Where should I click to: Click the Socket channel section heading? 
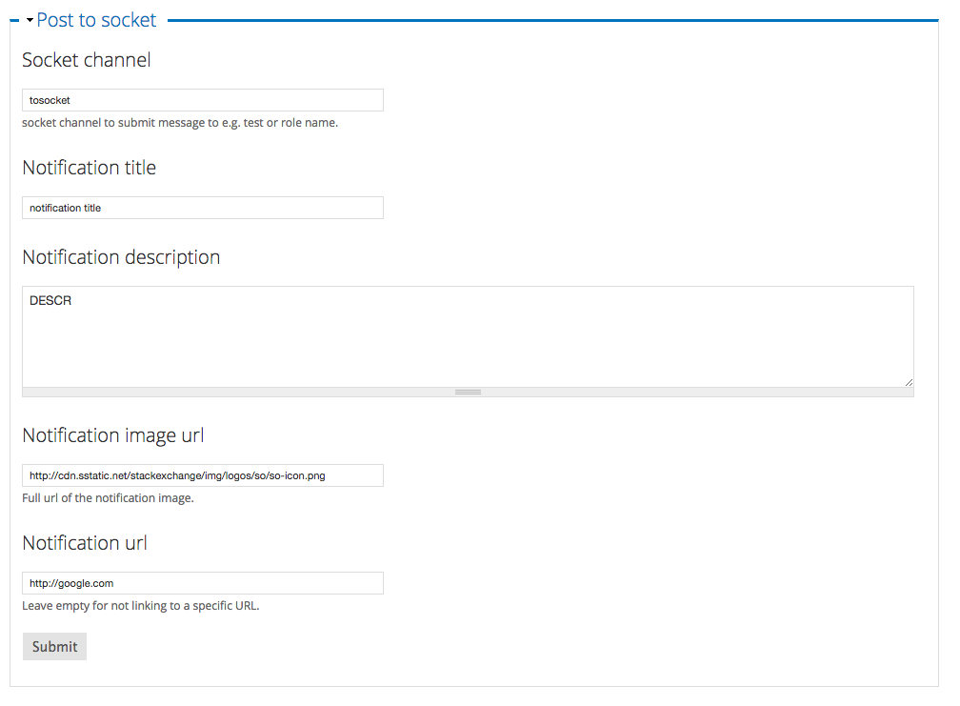point(86,59)
